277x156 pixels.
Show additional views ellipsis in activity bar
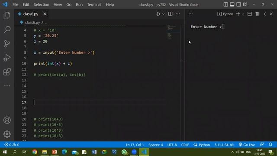(x=7, y=86)
